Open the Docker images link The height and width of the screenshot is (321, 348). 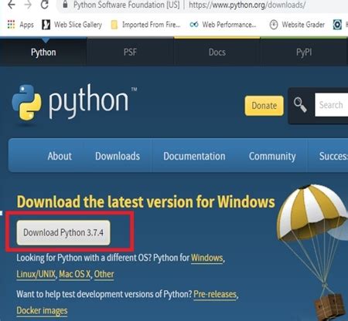pos(42,311)
